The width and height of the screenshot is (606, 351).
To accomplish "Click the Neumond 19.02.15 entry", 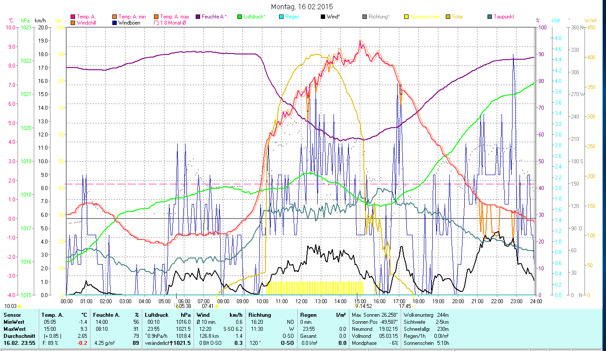I will coord(375,329).
